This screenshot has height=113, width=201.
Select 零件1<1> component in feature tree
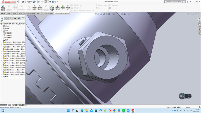(8, 58)
